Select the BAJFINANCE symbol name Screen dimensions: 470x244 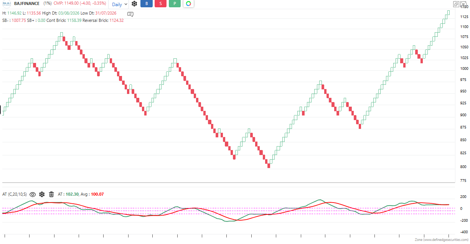[x=26, y=3]
